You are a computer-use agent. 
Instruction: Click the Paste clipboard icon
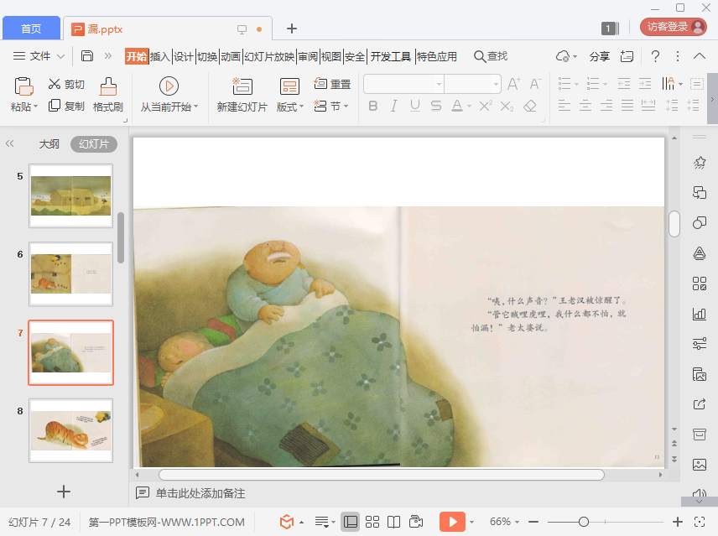click(x=23, y=86)
